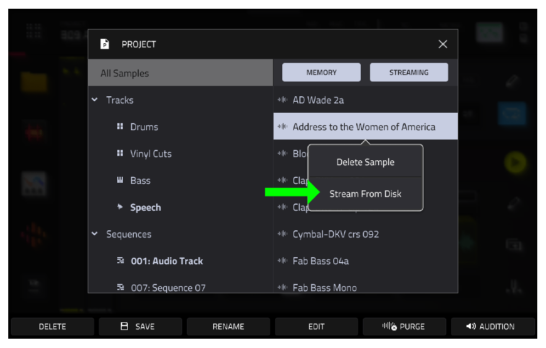The image size is (546, 348).
Task: Click sequence icon beside 007: Sequence 07
Action: (121, 287)
